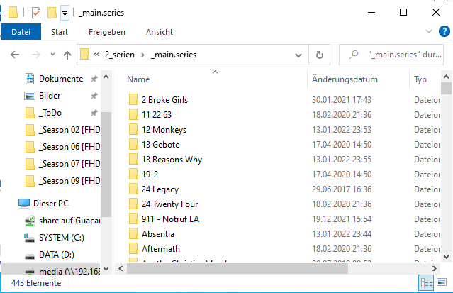Open _Season 07 [FHD folder in sidebar
Viewport: 453px width, 293px height.
click(x=69, y=164)
